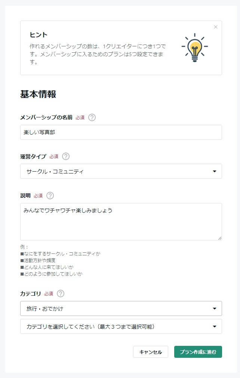
Task: Open help icon beside 運営タイプ
Action: tap(66, 156)
